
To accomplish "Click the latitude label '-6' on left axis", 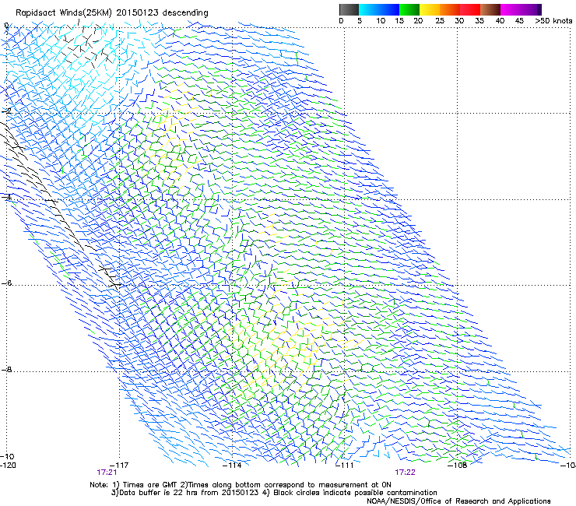I will coord(6,283).
